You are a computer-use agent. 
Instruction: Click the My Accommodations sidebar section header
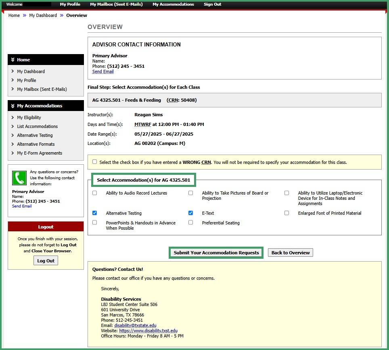coord(46,106)
